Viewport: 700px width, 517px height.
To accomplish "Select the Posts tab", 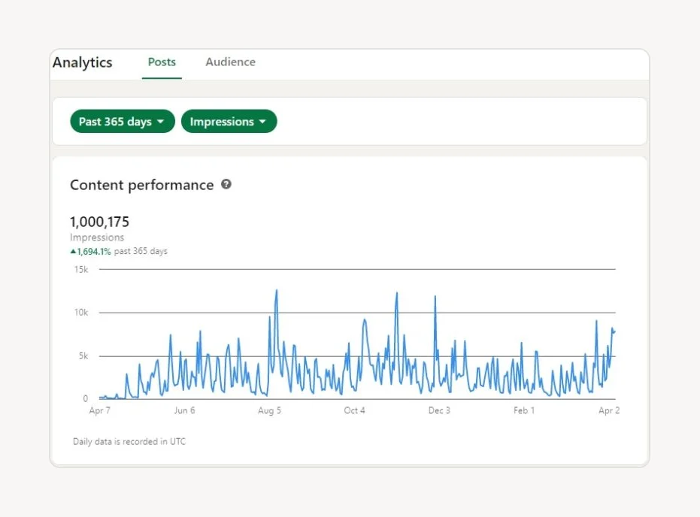I will [162, 62].
